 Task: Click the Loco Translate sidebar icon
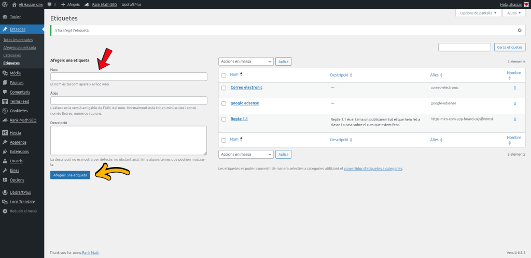coord(5,202)
